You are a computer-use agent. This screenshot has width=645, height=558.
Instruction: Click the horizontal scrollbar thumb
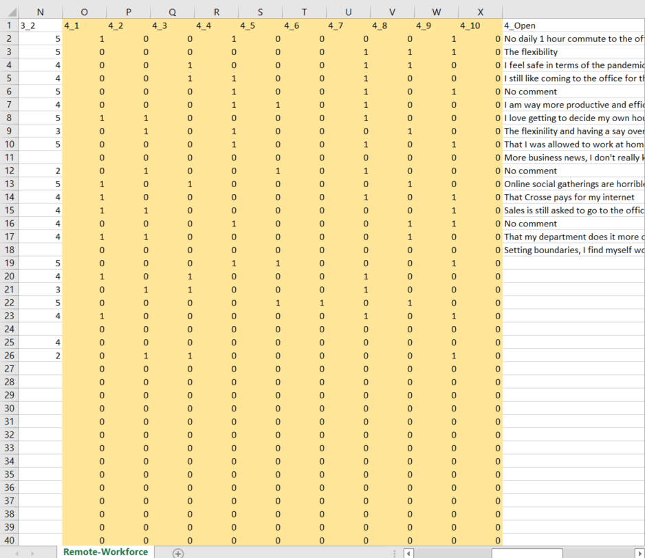(x=526, y=552)
